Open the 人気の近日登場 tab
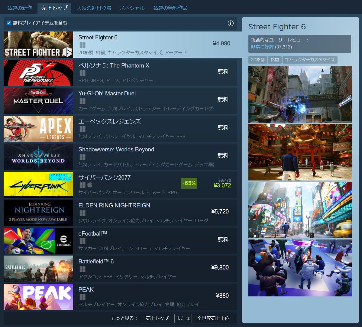 tap(94, 8)
